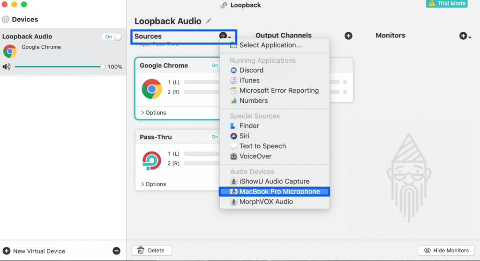The width and height of the screenshot is (480, 261).
Task: Select Discord from Running Applications
Action: 275,70
